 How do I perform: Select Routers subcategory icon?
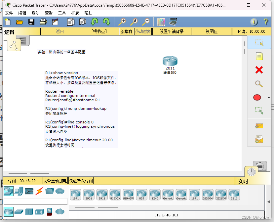9,212
